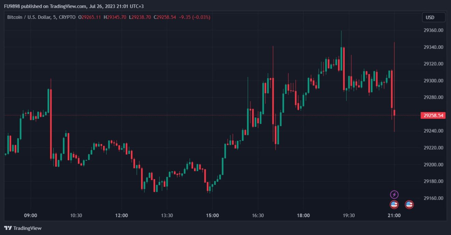The height and width of the screenshot is (235, 451).
Task: Click the red 29258.54 current price label
Action: pyautogui.click(x=433, y=115)
